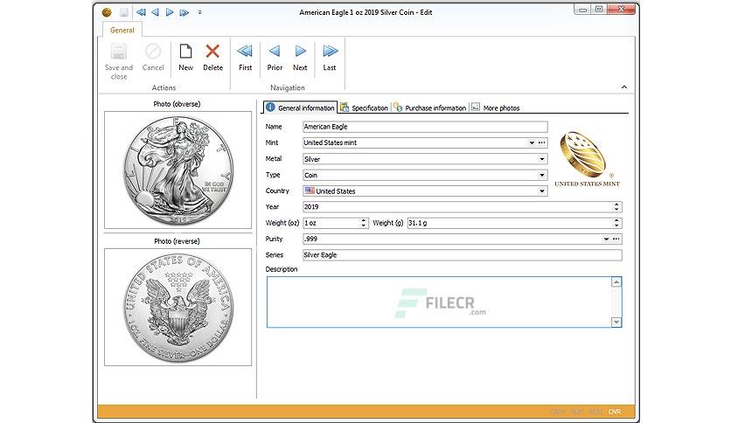This screenshot has width=731, height=423.
Task: Open the More photos tab
Action: click(496, 107)
